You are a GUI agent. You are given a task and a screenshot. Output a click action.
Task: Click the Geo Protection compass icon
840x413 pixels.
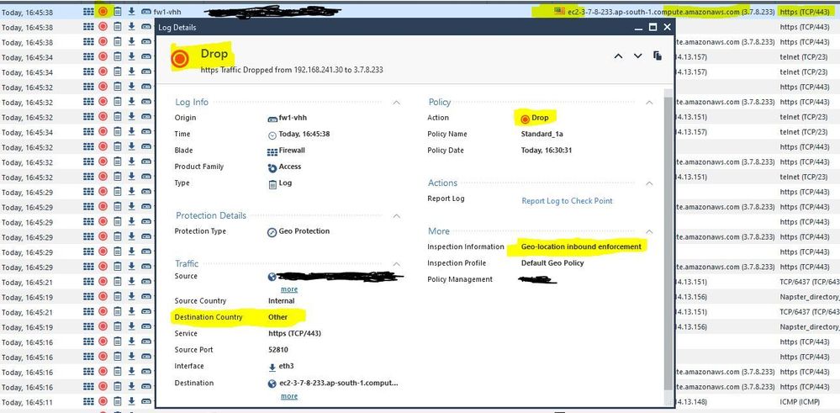[x=272, y=232]
